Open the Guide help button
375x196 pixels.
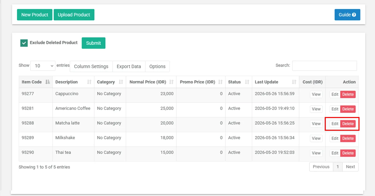(x=347, y=15)
